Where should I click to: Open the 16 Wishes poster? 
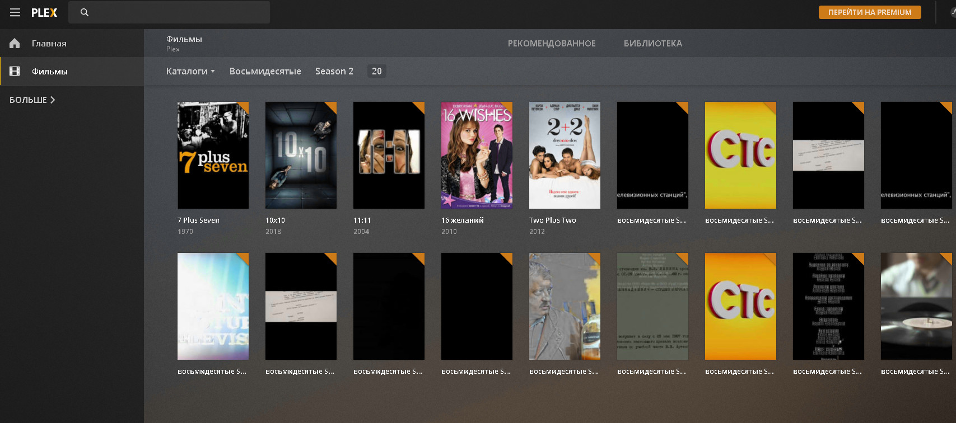pos(477,155)
